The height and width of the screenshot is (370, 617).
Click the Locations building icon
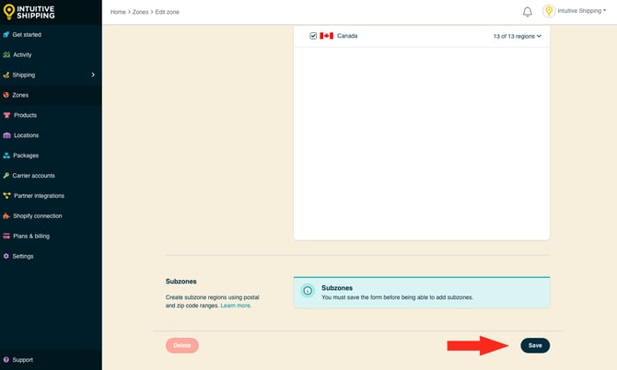[6, 135]
